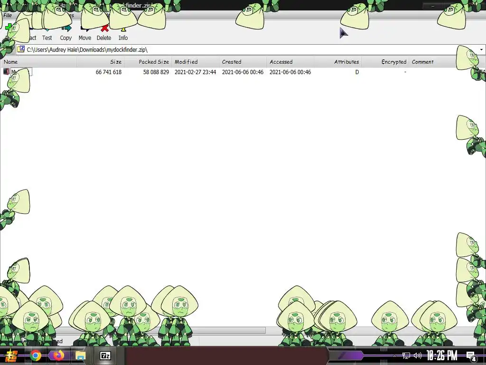Sort by the Size column header
This screenshot has height=365, width=486.
coord(101,62)
